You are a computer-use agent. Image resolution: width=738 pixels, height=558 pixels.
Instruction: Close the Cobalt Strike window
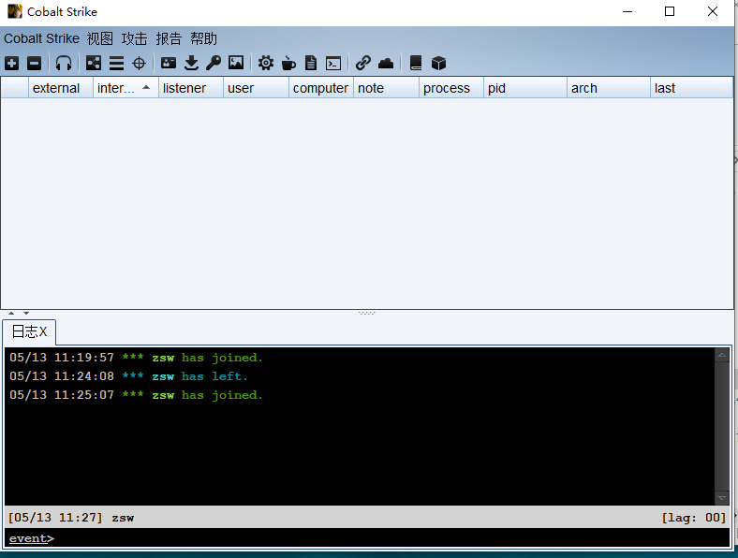click(x=713, y=11)
